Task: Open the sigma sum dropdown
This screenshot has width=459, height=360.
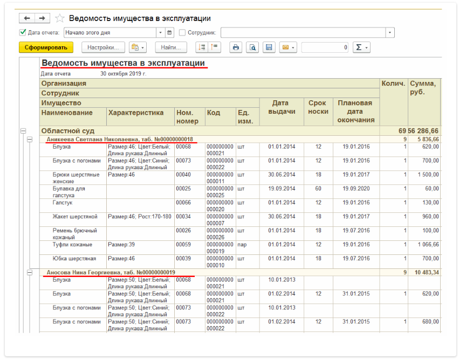Action: click(361, 47)
